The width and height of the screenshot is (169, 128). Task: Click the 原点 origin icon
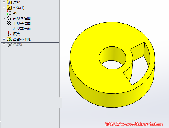(9, 34)
